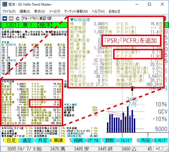Open the 編集(E) menu
169x152 pixels.
[25, 11]
